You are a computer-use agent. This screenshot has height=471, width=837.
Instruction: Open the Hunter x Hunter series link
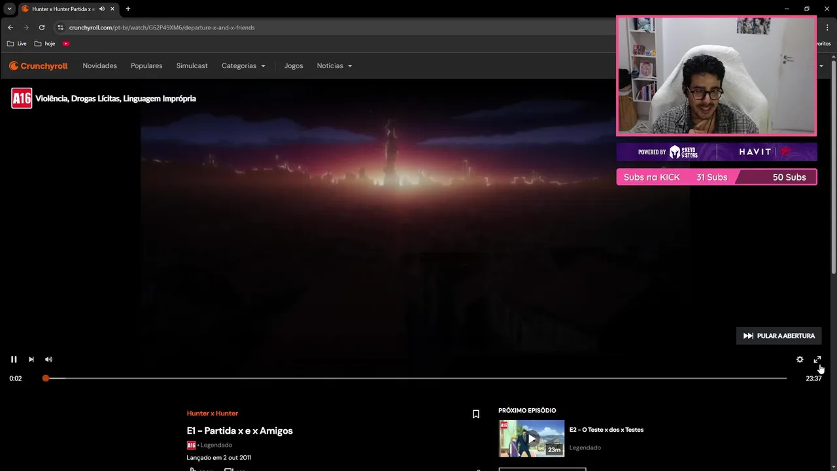tap(213, 413)
